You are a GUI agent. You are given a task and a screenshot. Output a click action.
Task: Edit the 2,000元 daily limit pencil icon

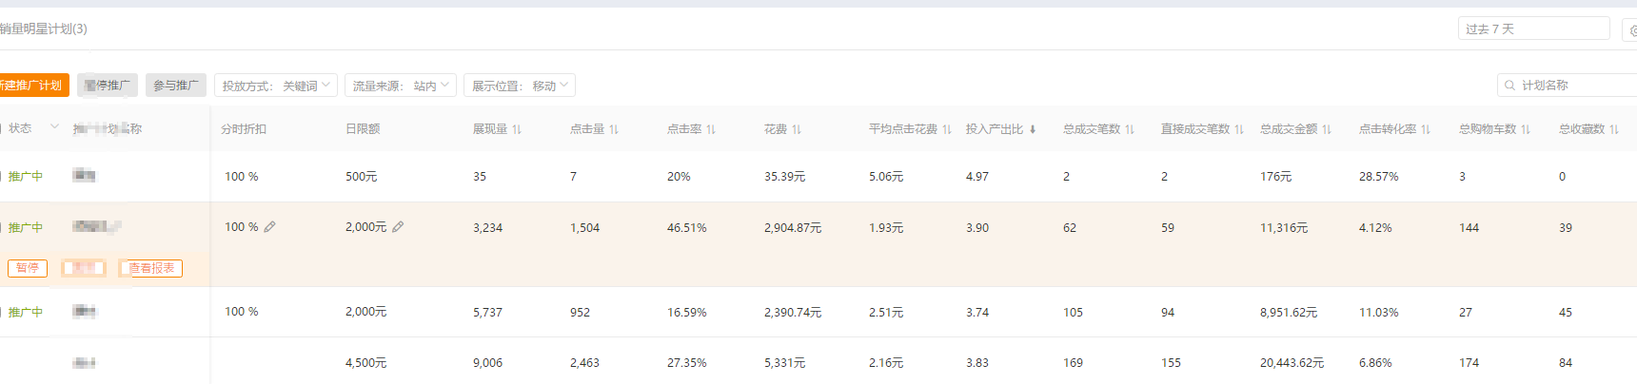pos(398,227)
